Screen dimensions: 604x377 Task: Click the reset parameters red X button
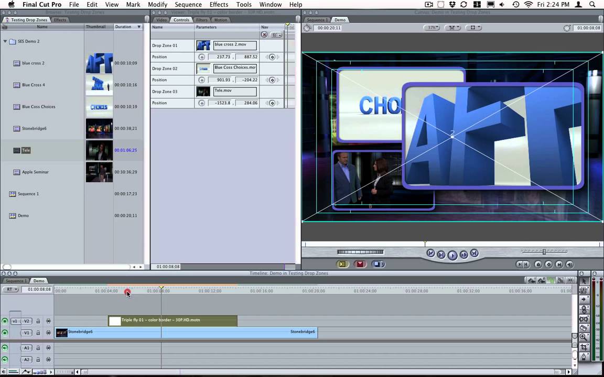point(264,35)
